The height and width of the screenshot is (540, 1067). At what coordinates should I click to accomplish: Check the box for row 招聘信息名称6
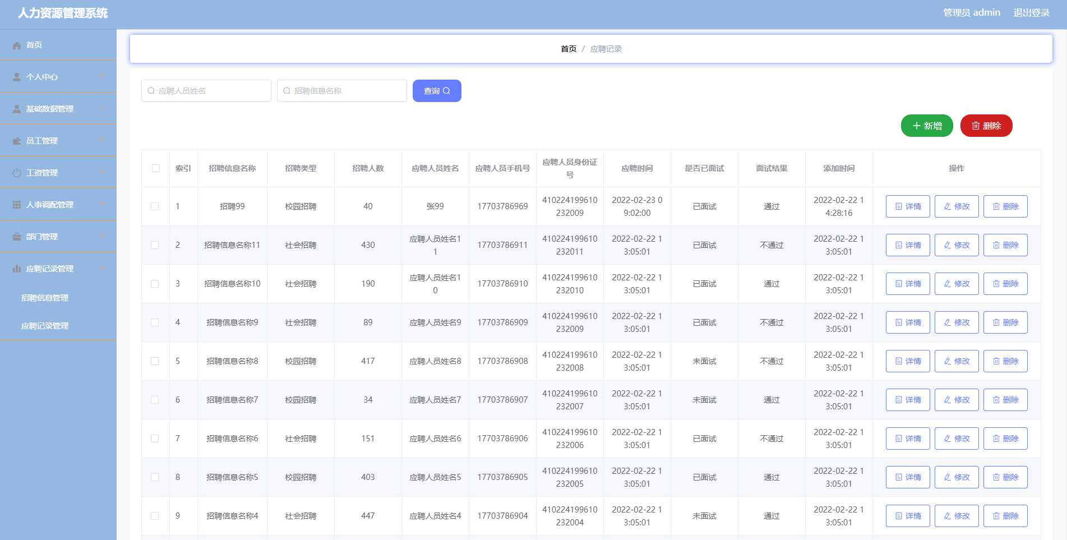pyautogui.click(x=155, y=439)
